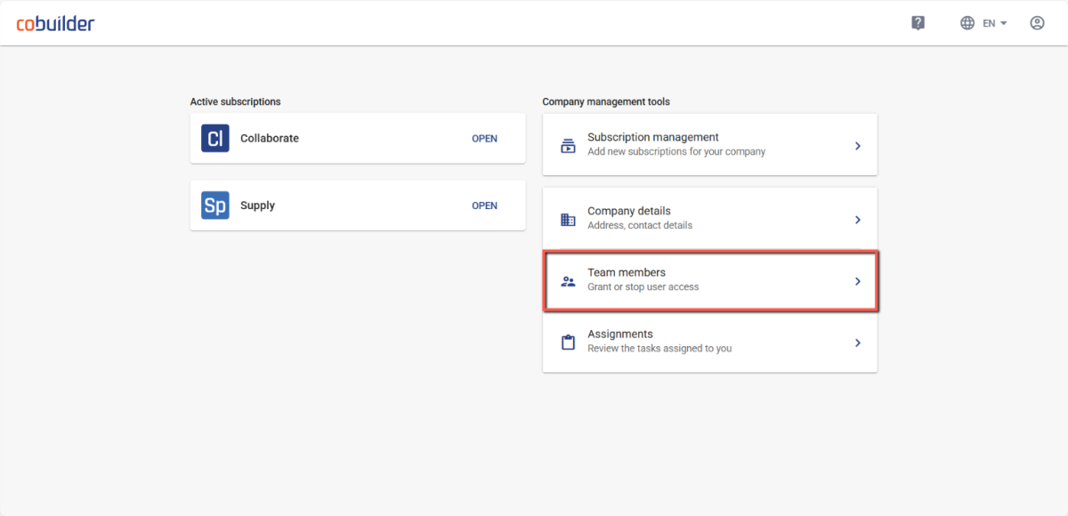Click the Collaborate subscription name
Image resolution: width=1068 pixels, height=516 pixels.
click(270, 139)
